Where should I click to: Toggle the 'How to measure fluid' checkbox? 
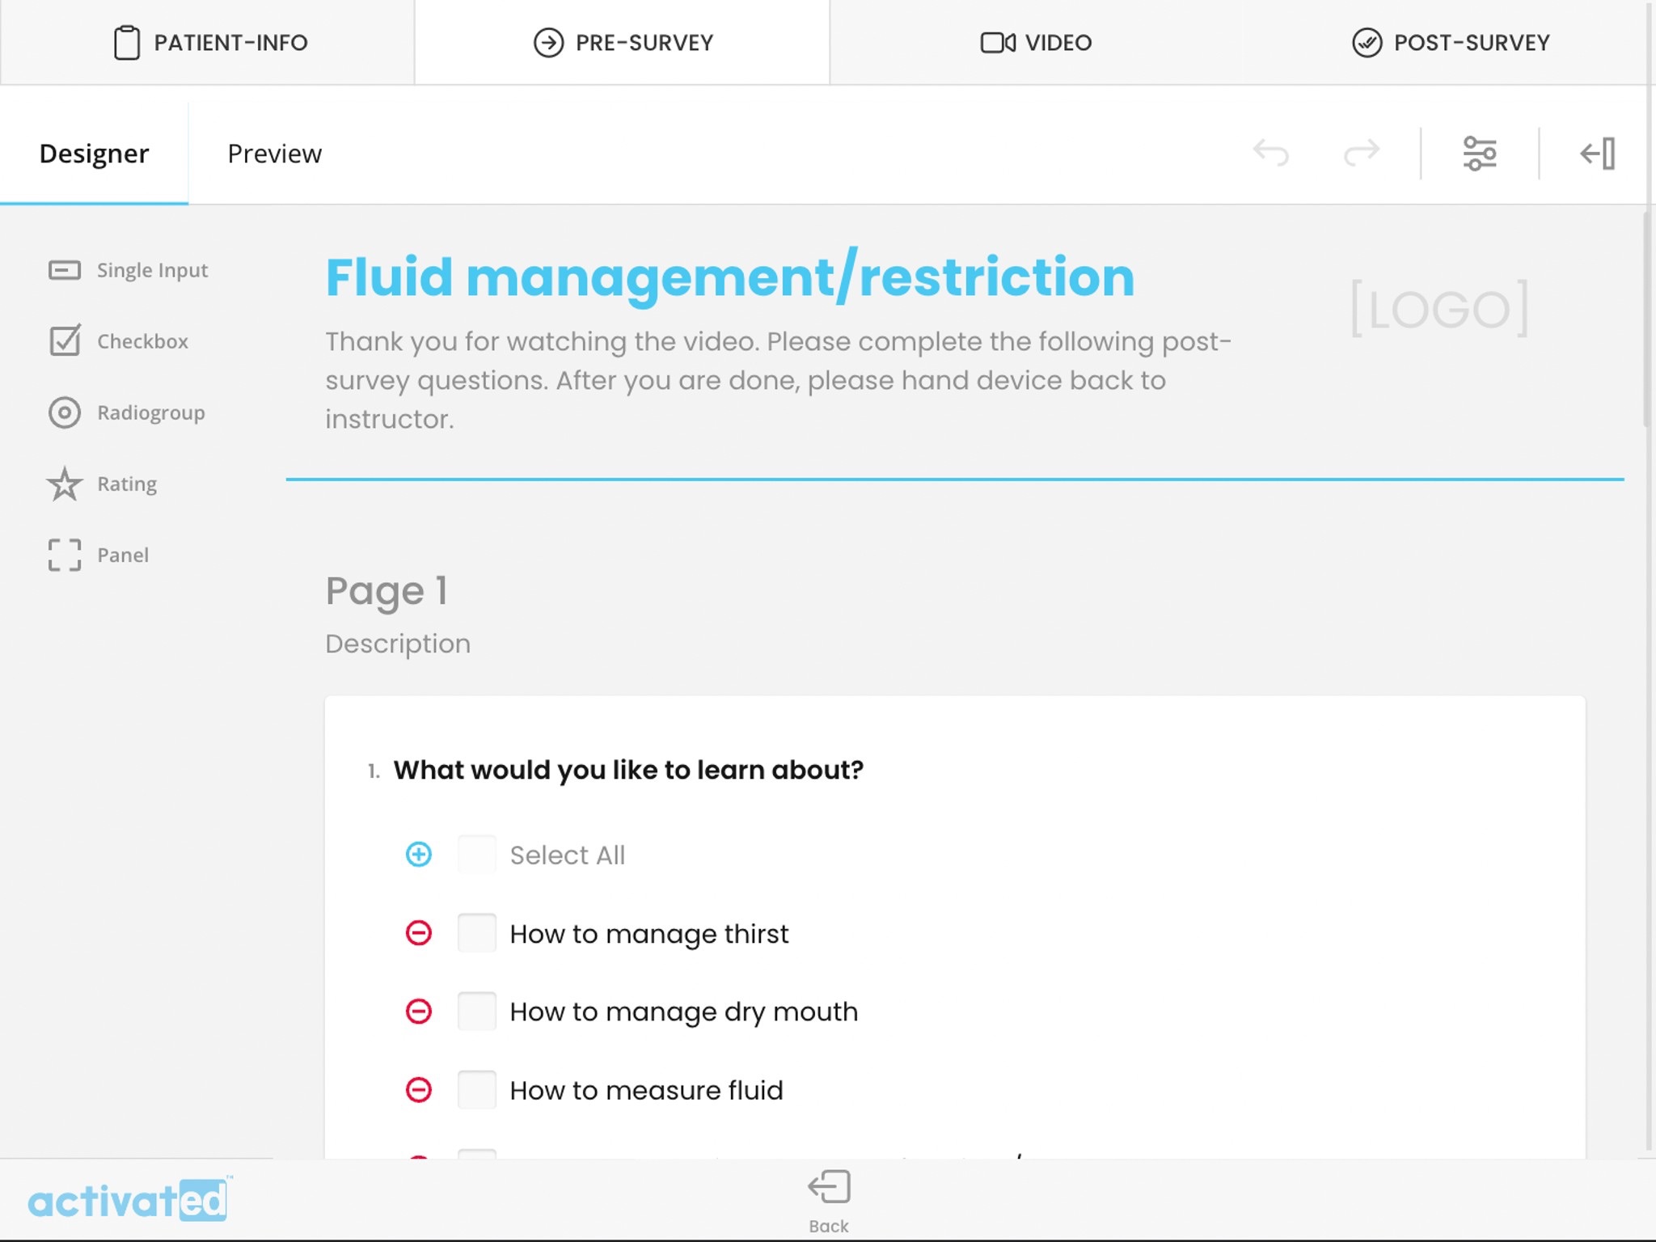pos(476,1089)
